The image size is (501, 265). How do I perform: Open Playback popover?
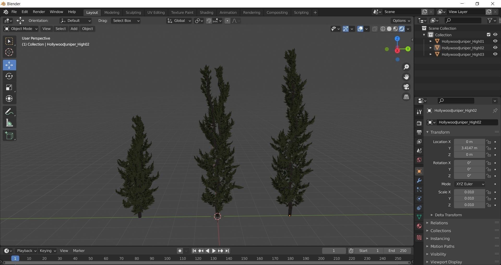26,251
